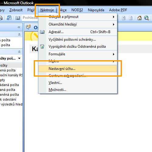Choose Okamžité hledání submenu entry
152x152 pixels.
coord(78,24)
